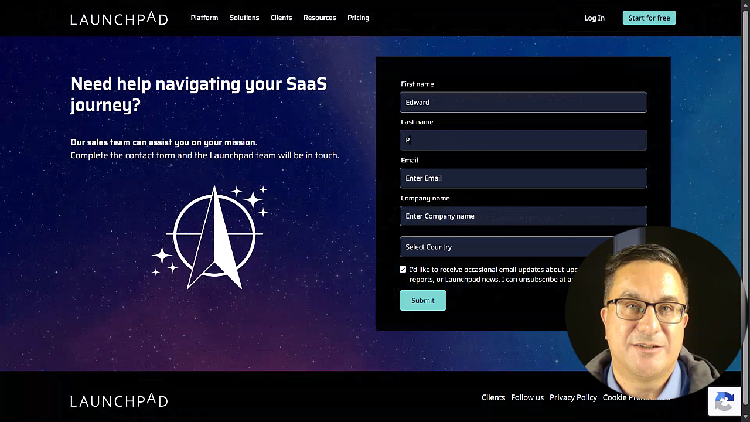
Task: Click into the First name field
Action: pos(523,102)
